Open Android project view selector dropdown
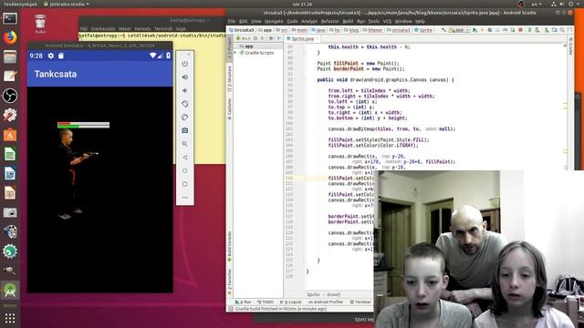 click(244, 38)
